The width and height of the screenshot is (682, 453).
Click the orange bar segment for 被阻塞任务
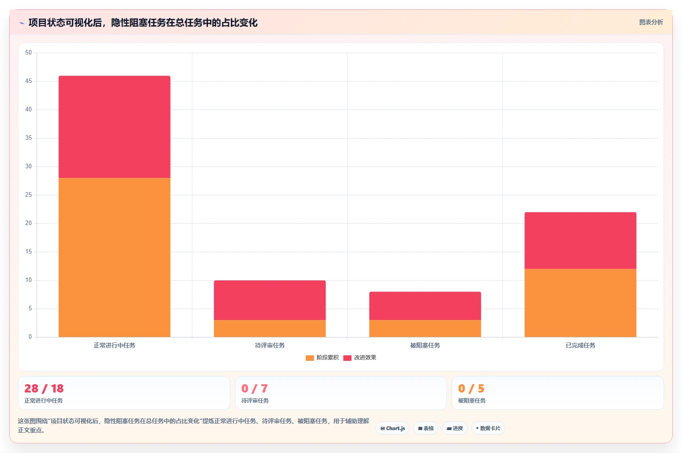(x=425, y=328)
